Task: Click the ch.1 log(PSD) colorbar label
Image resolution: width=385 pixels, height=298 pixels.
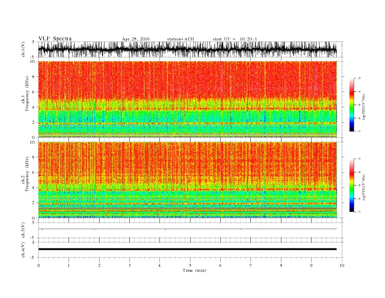Action: point(364,106)
